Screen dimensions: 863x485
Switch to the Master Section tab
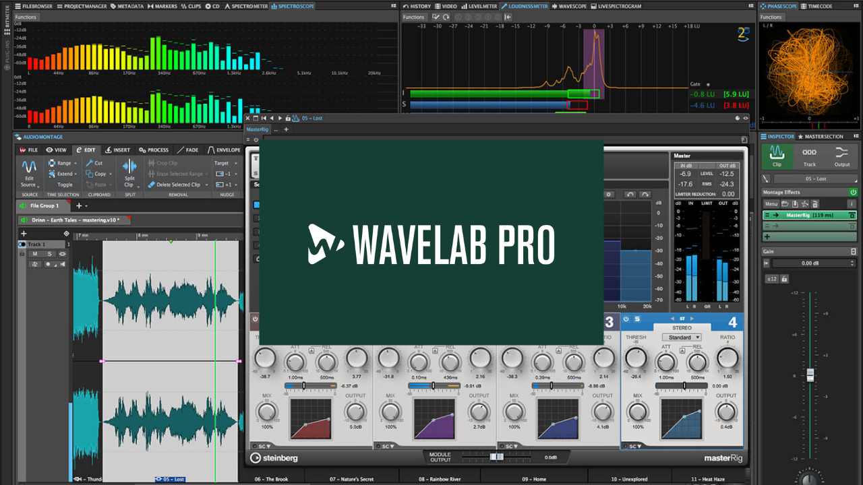(821, 137)
